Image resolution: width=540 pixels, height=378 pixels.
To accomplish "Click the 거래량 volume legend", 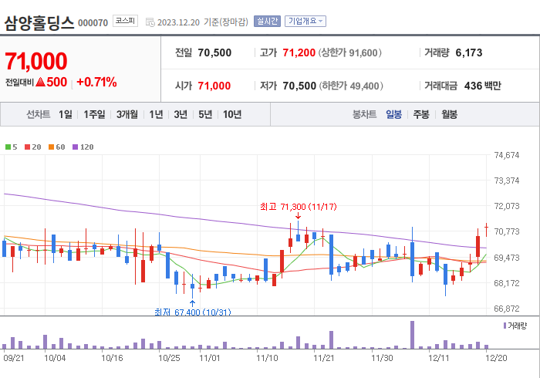I will click(515, 326).
